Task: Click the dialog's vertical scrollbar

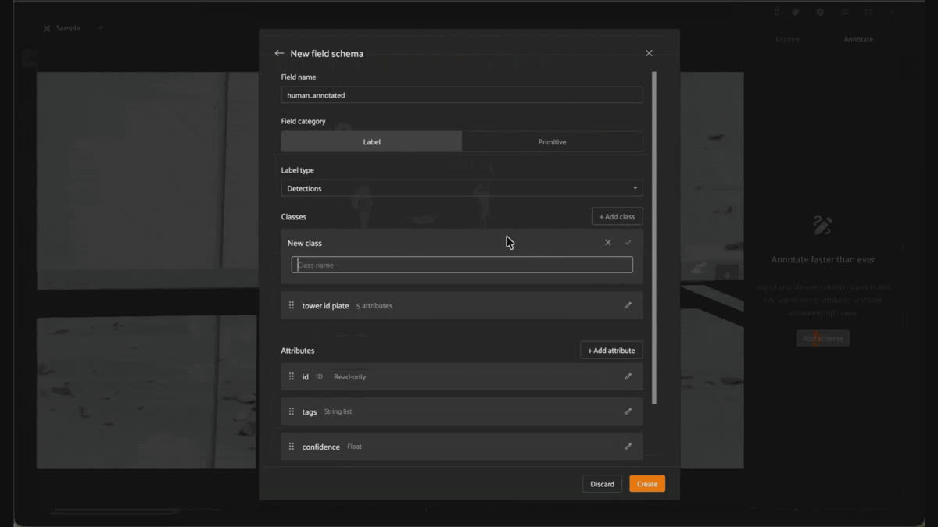Action: [x=654, y=237]
